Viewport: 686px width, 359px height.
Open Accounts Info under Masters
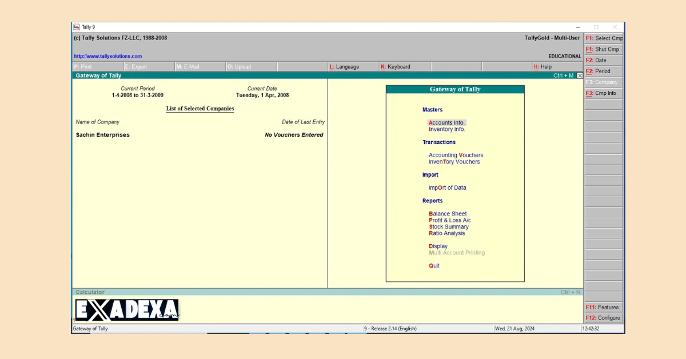447,122
